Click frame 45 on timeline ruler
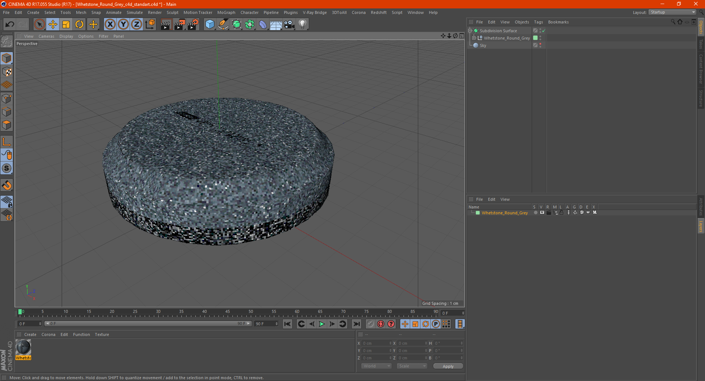Screen dimensions: 705x381 pos(228,312)
